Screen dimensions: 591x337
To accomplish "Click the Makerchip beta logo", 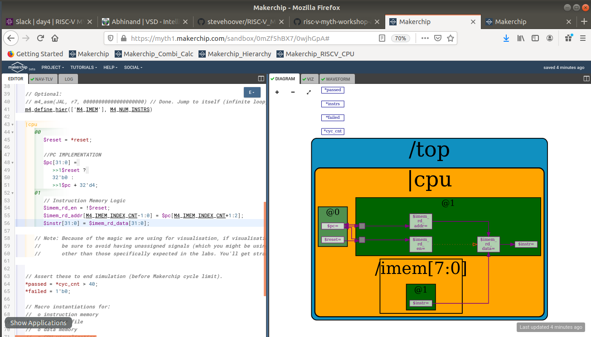I will coord(21,67).
